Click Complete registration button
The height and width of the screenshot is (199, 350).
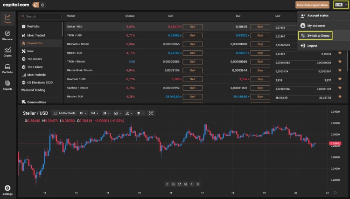312,5
